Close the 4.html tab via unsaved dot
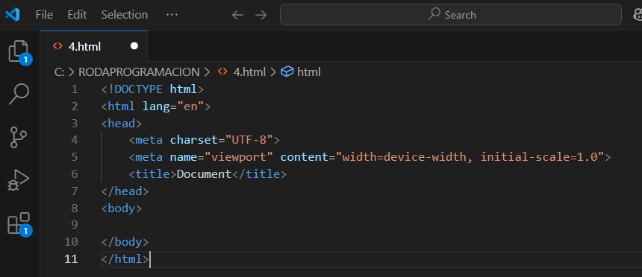Viewport: 642px width, 277px height. point(134,46)
